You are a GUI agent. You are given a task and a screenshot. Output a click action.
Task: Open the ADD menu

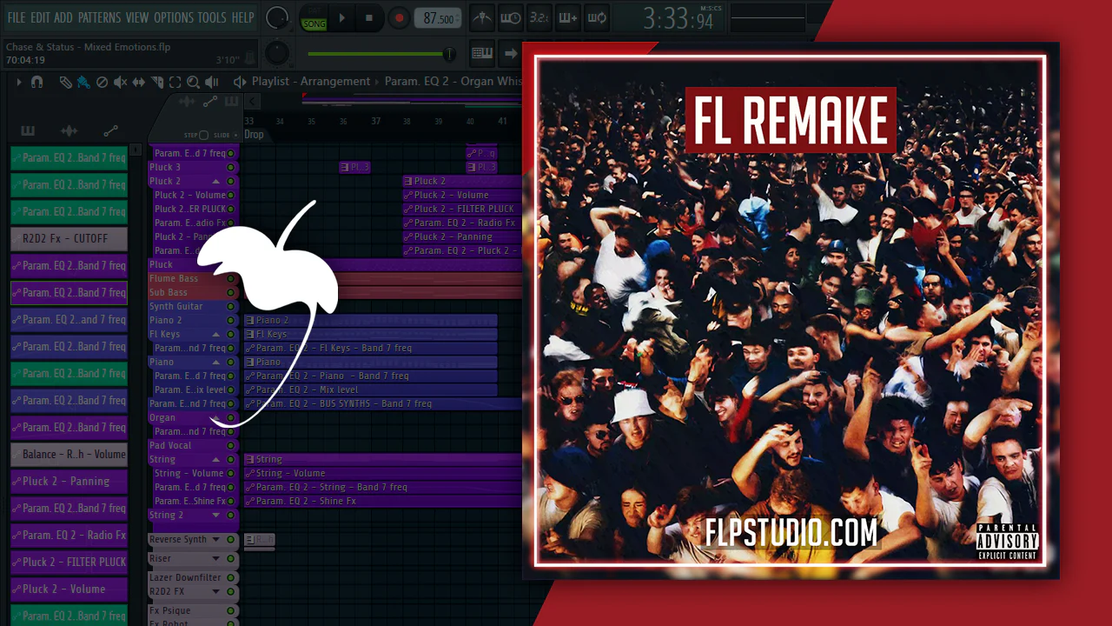click(x=63, y=17)
